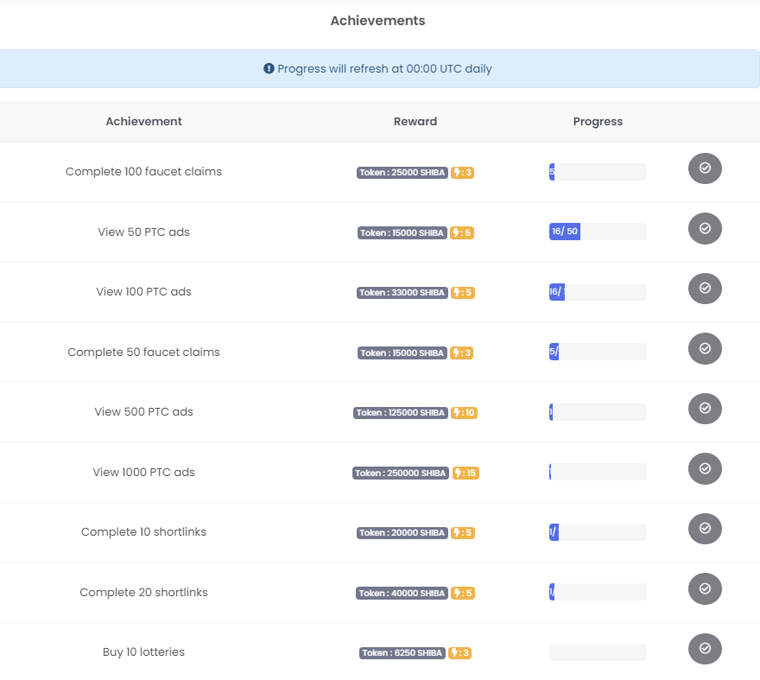Click the energy 10 badge for 500 PTC ads
This screenshot has height=680, width=760.
tap(464, 413)
